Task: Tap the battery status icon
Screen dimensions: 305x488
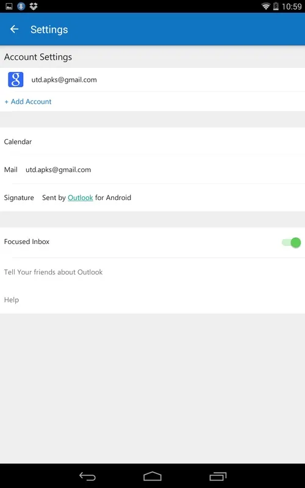Action: (276, 6)
